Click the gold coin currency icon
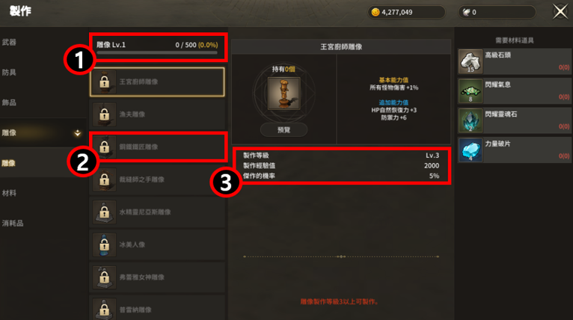 click(x=376, y=12)
